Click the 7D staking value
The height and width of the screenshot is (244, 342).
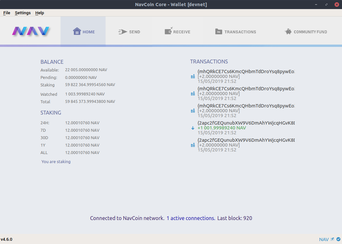point(82,130)
